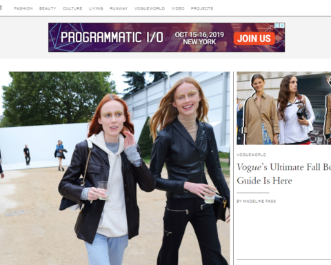Go to the Video section
Viewport: 331px width, 265px height.
pyautogui.click(x=178, y=8)
